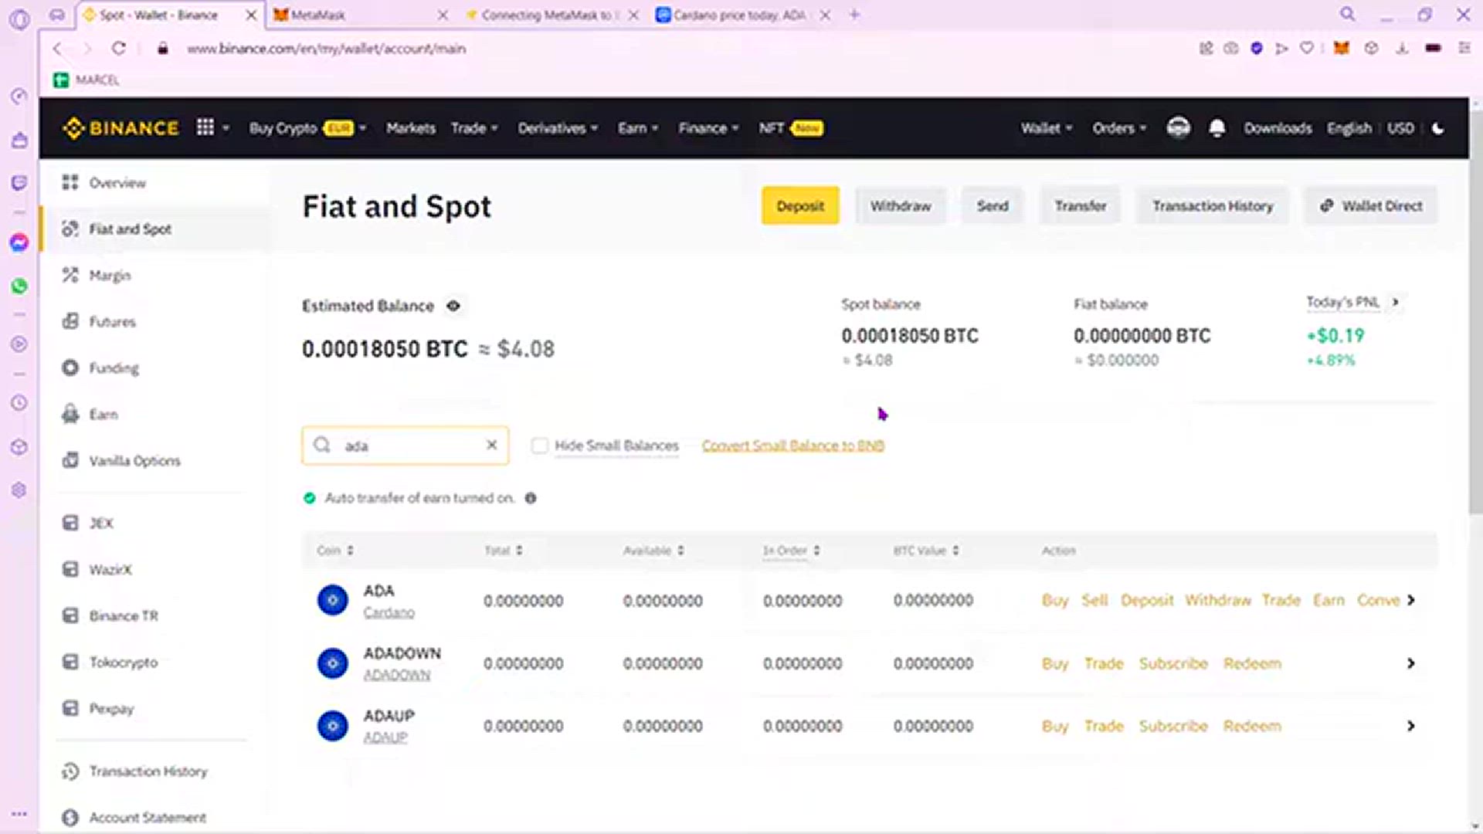1483x834 pixels.
Task: Open the apps grid menu icon
Action: 205,127
